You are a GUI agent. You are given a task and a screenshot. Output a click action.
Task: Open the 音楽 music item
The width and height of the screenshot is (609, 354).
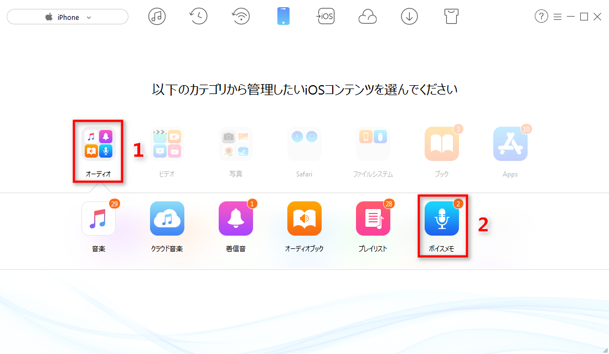[x=99, y=226]
